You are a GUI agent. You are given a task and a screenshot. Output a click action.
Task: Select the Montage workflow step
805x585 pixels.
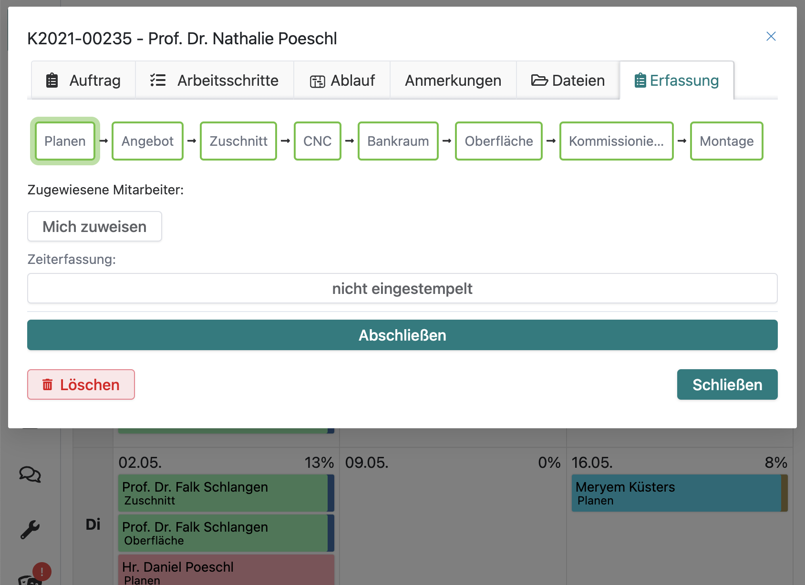tap(726, 141)
